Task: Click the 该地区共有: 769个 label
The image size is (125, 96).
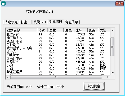Action: point(51,87)
